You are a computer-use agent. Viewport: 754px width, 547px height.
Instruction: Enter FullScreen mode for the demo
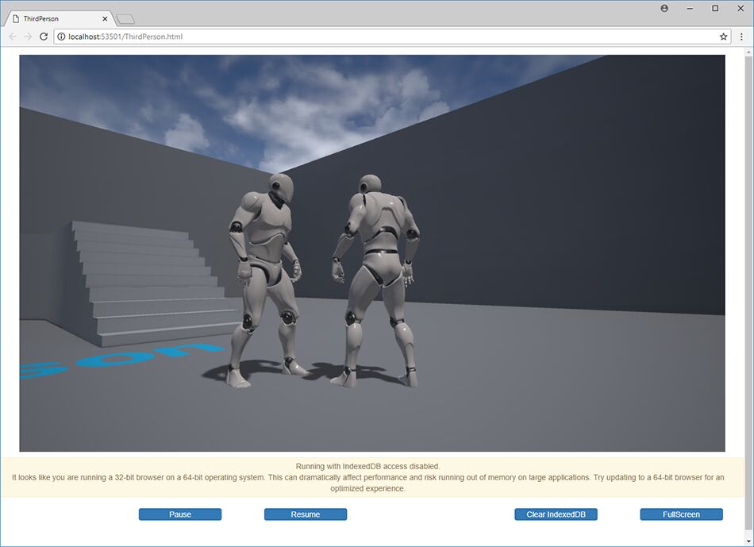click(681, 514)
